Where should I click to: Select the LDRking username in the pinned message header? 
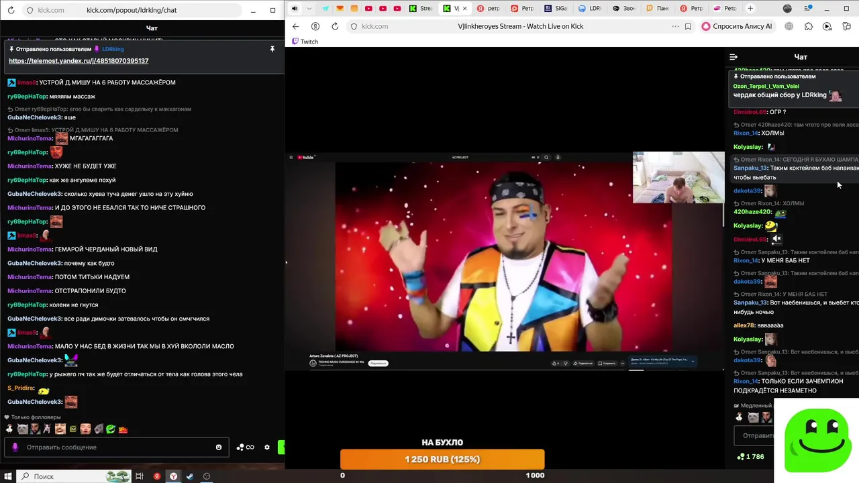click(113, 49)
